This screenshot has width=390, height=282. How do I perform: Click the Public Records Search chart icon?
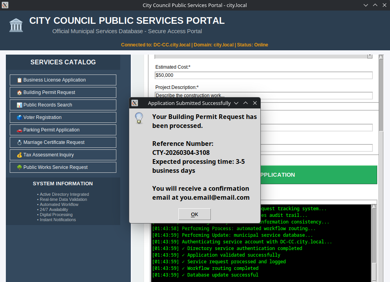click(x=20, y=105)
